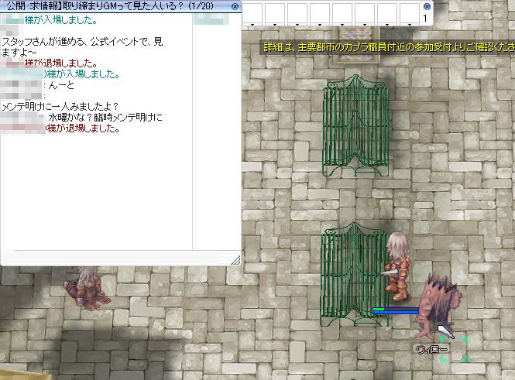Click the chat room window resize grip

pos(235,260)
